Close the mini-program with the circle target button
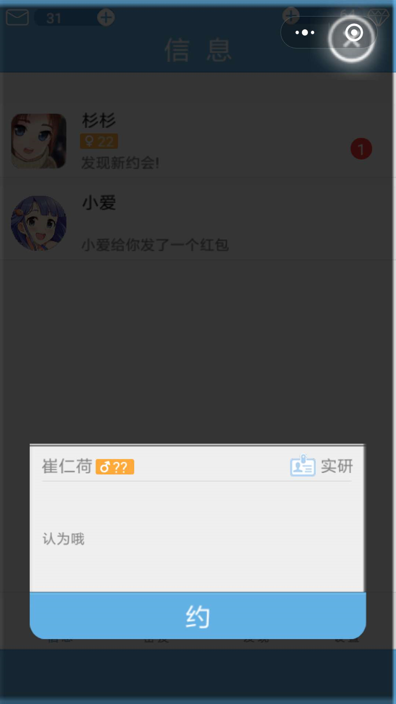The width and height of the screenshot is (396, 704). tap(354, 32)
